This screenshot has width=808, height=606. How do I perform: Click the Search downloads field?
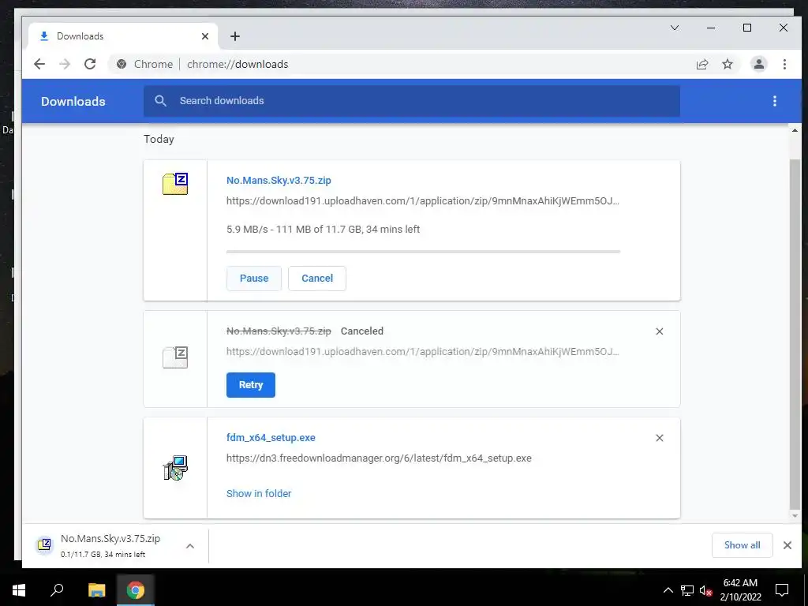coord(412,101)
